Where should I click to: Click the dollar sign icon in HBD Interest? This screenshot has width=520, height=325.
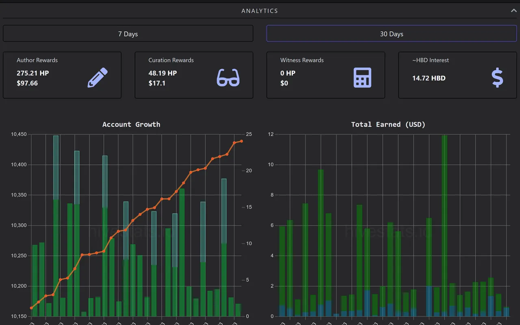coord(497,77)
